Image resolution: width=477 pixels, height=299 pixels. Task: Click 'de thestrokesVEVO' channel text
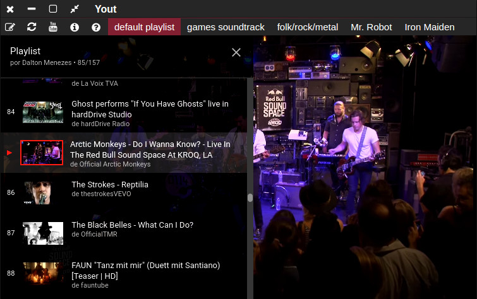101,194
